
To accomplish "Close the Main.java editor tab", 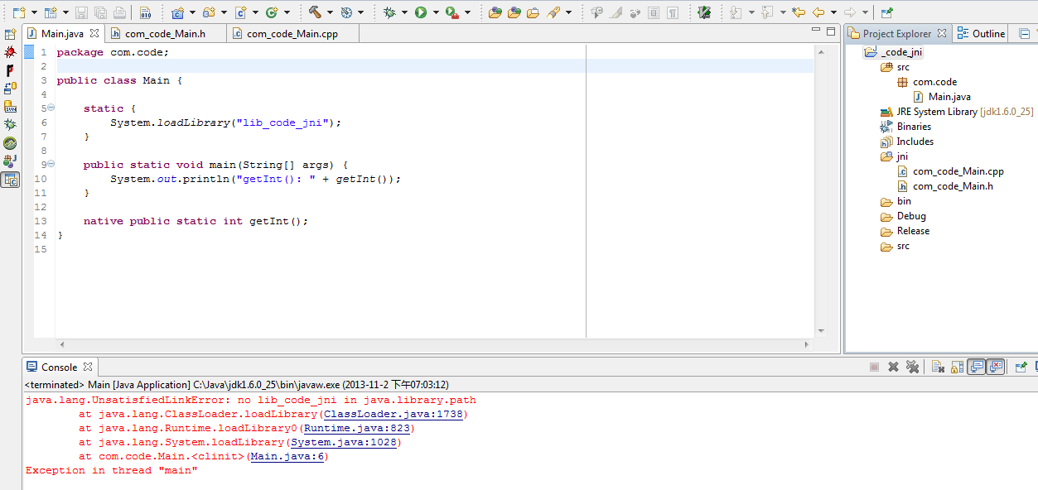I will click(94, 33).
